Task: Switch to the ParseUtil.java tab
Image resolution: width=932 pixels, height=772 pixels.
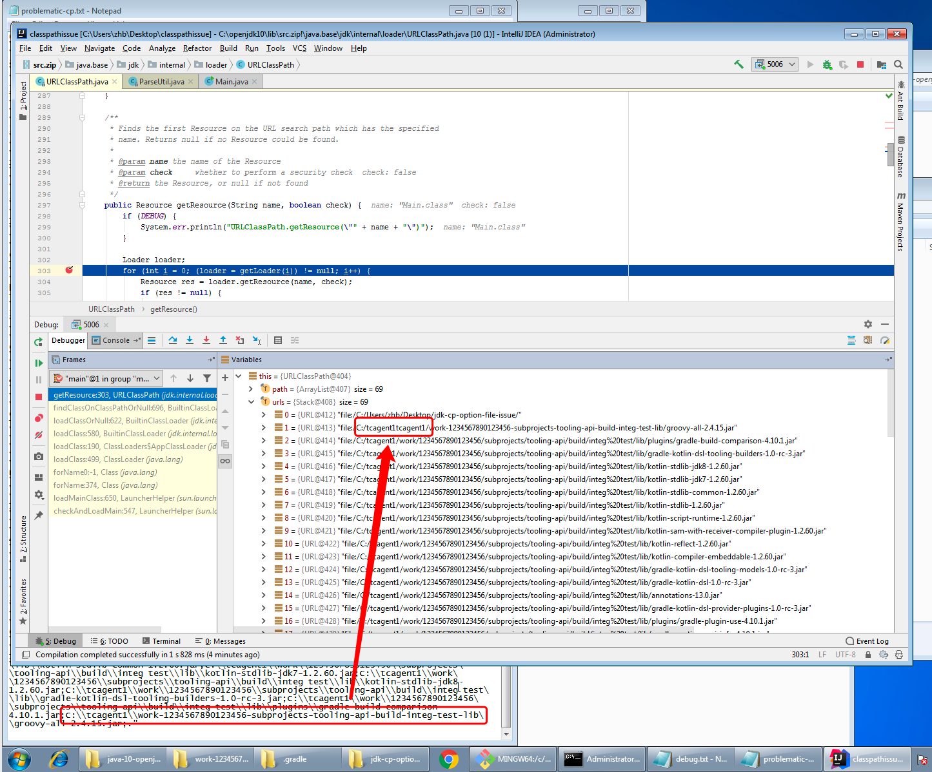Action: (x=160, y=81)
